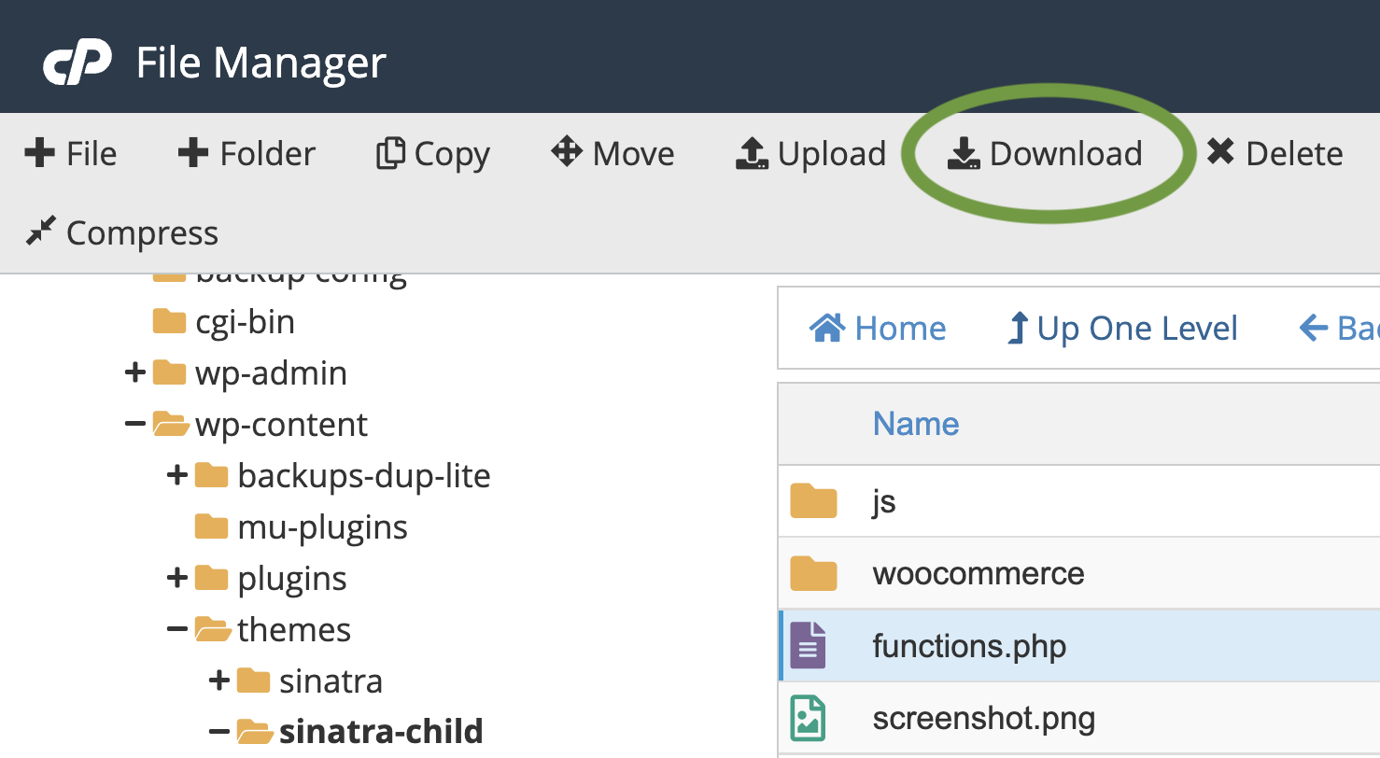
Task: Expand the wp-admin folder node
Action: click(x=135, y=373)
